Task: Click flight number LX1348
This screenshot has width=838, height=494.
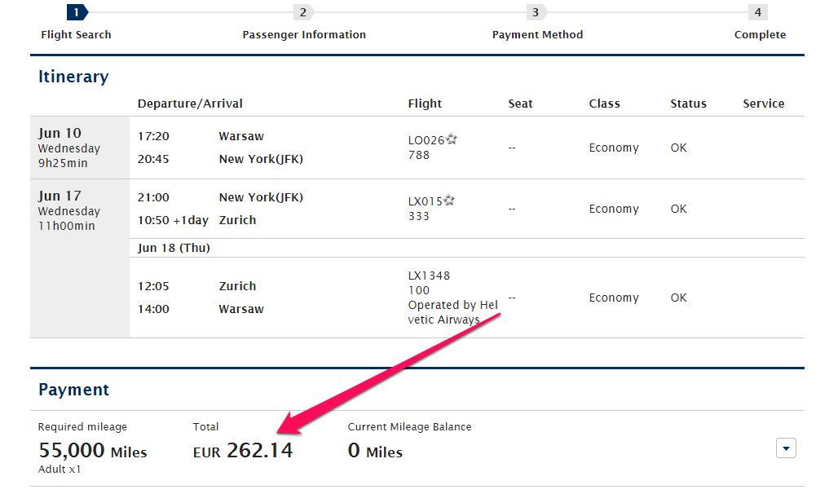Action: tap(429, 276)
